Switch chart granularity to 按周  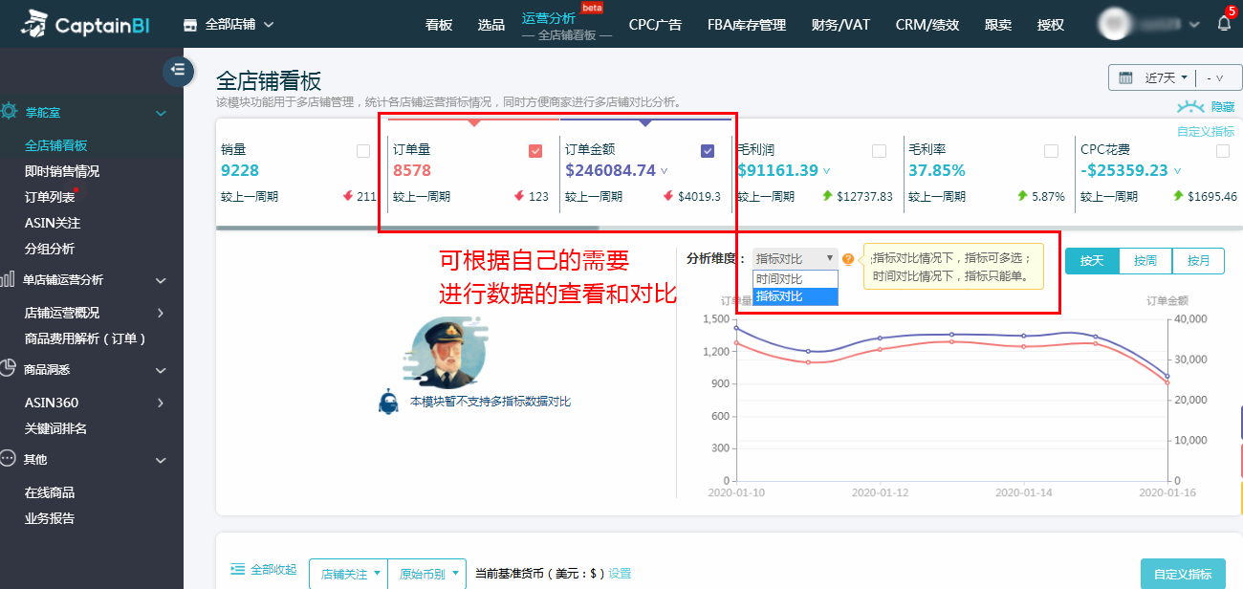coord(1145,260)
